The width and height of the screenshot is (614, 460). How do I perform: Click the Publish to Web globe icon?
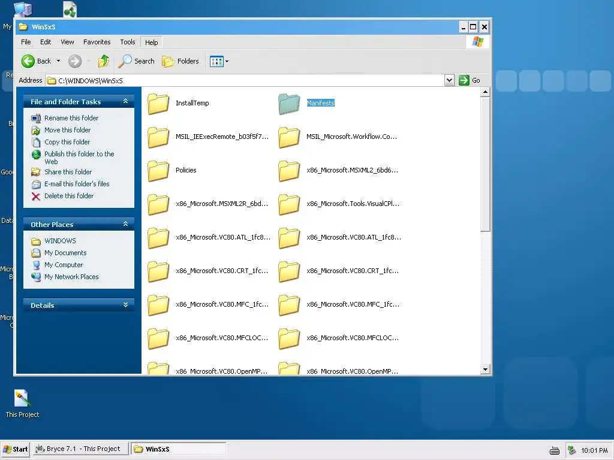[x=35, y=155]
